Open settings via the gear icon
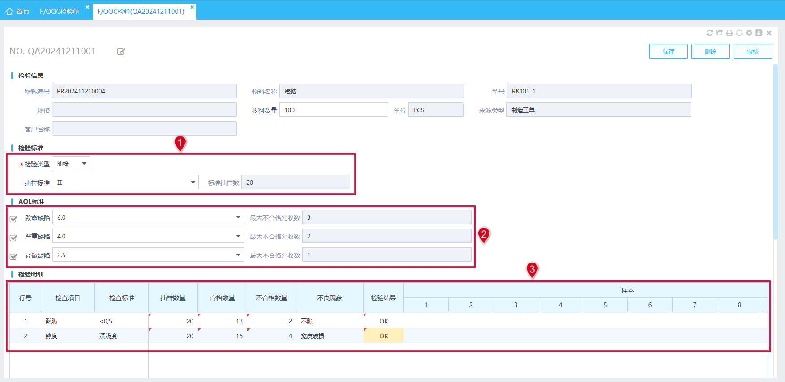The image size is (785, 382). 749,33
